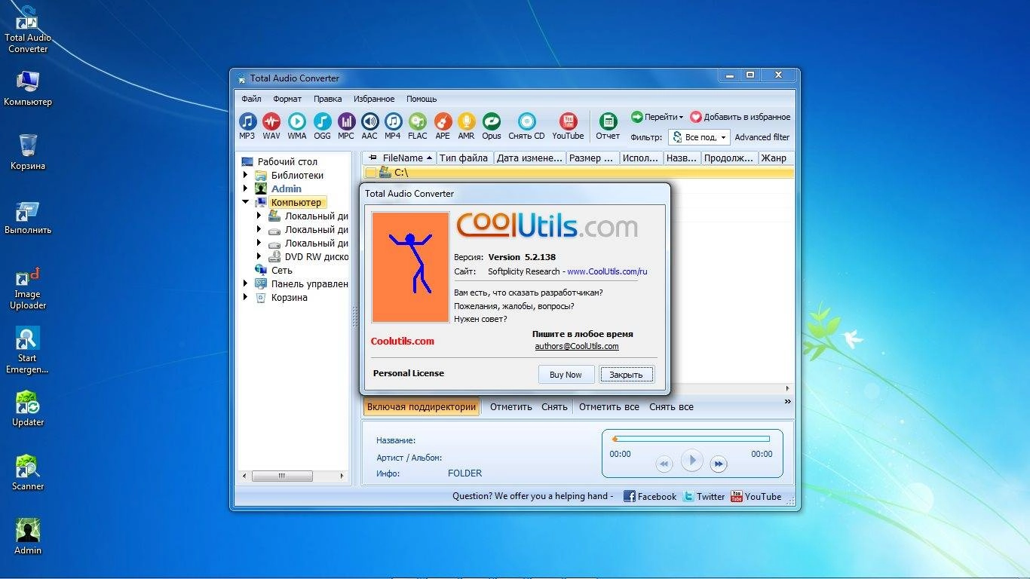Click the player fast-forward button
Screen dimensions: 1030x579
(x=719, y=464)
